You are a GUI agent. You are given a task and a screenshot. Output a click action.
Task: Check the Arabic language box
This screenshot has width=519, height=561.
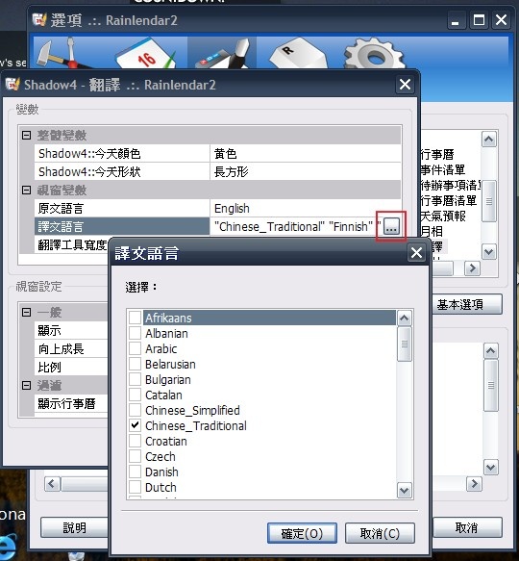tap(135, 348)
